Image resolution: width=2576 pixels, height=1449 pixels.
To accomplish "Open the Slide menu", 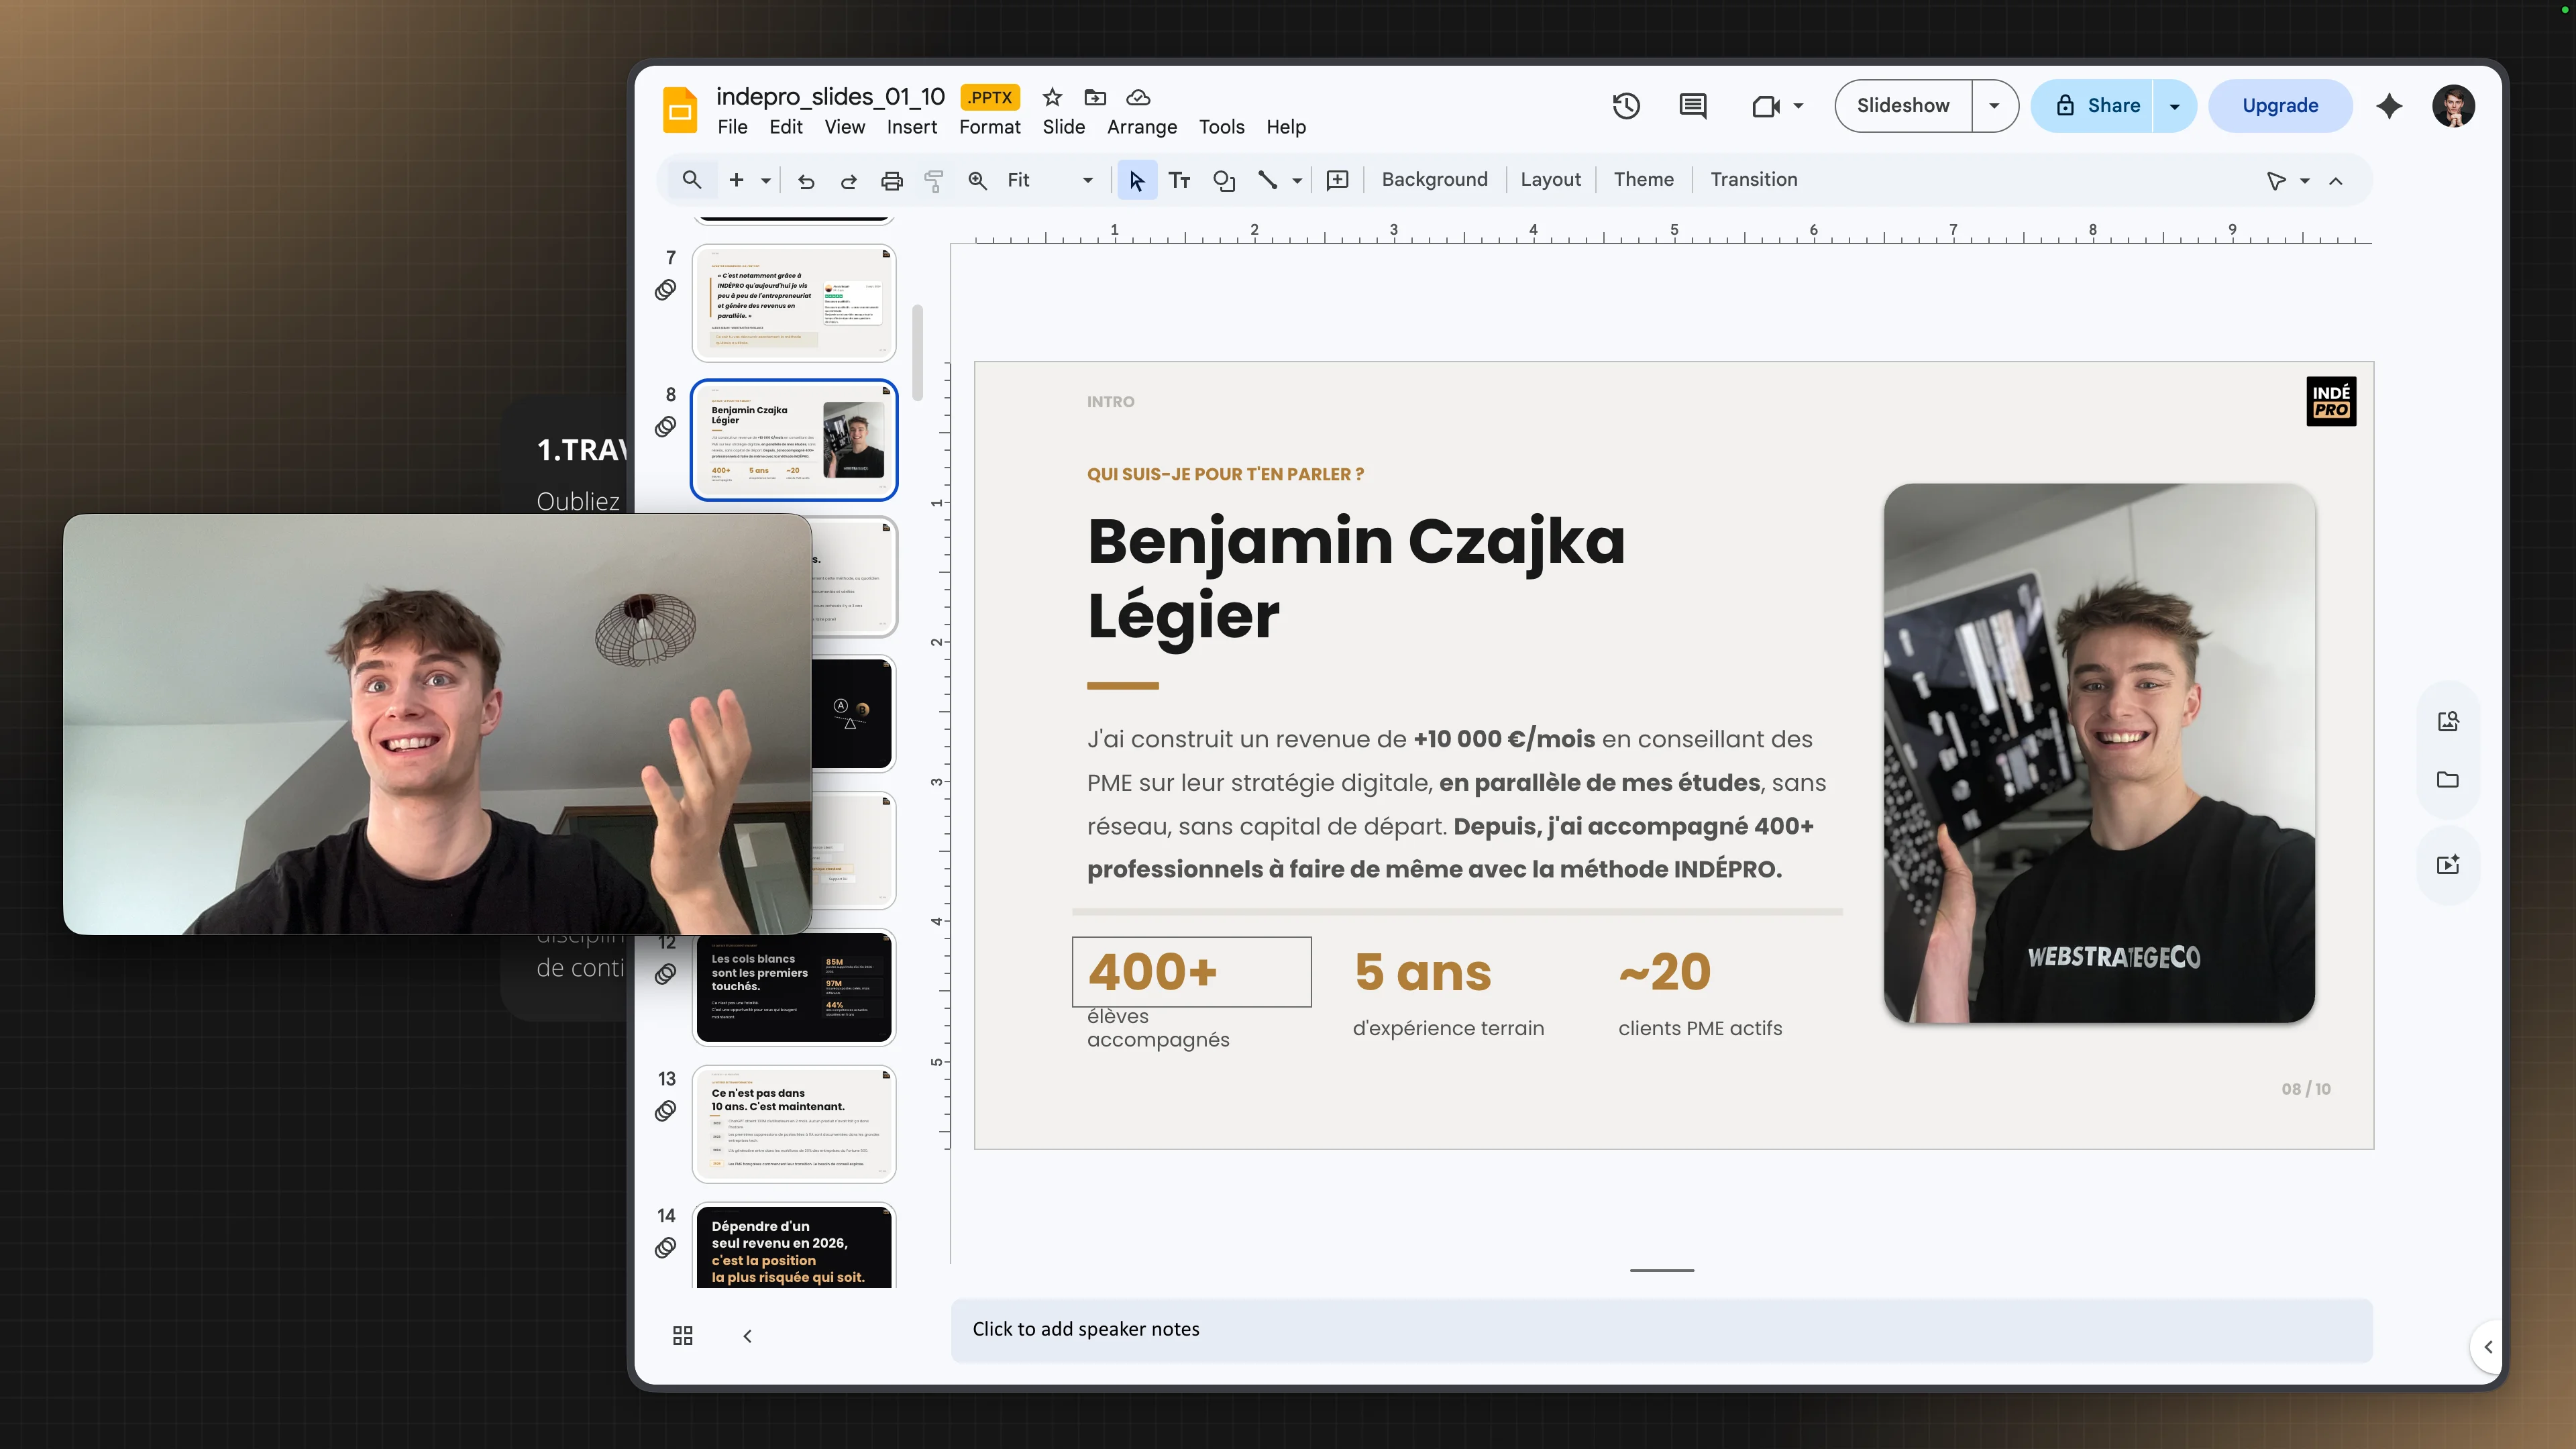I will [1064, 127].
